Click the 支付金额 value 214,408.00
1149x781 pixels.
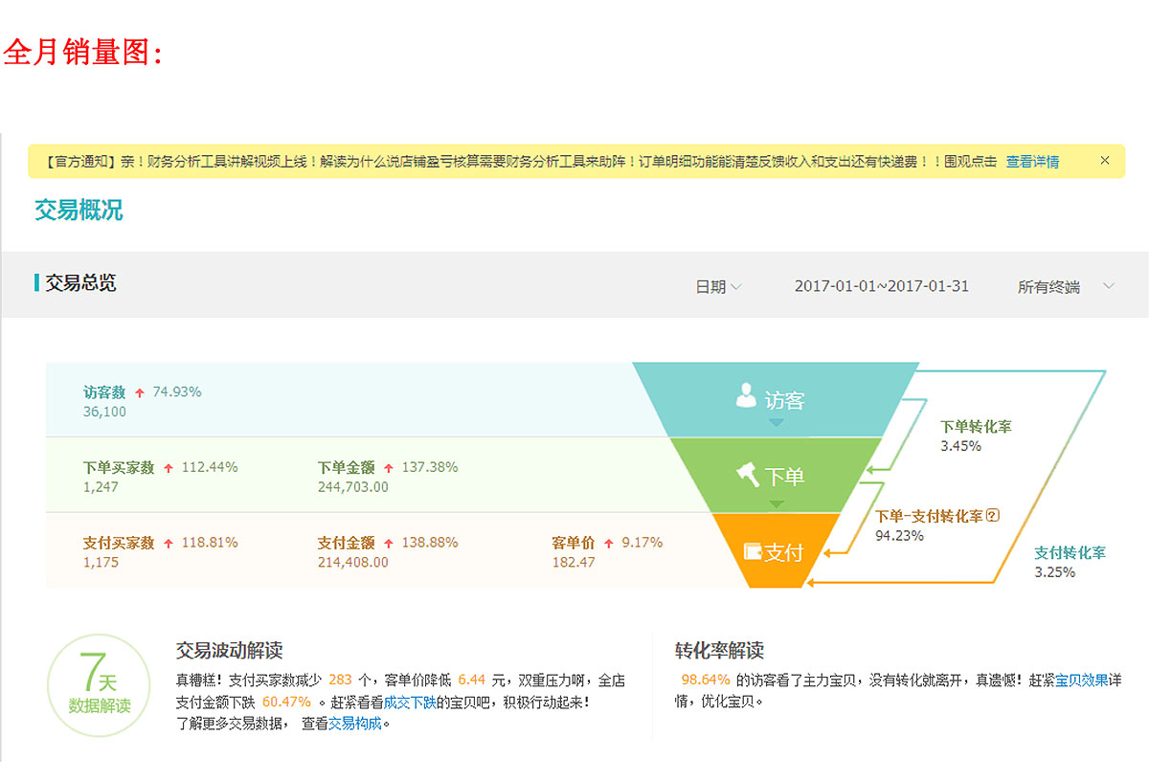point(353,563)
